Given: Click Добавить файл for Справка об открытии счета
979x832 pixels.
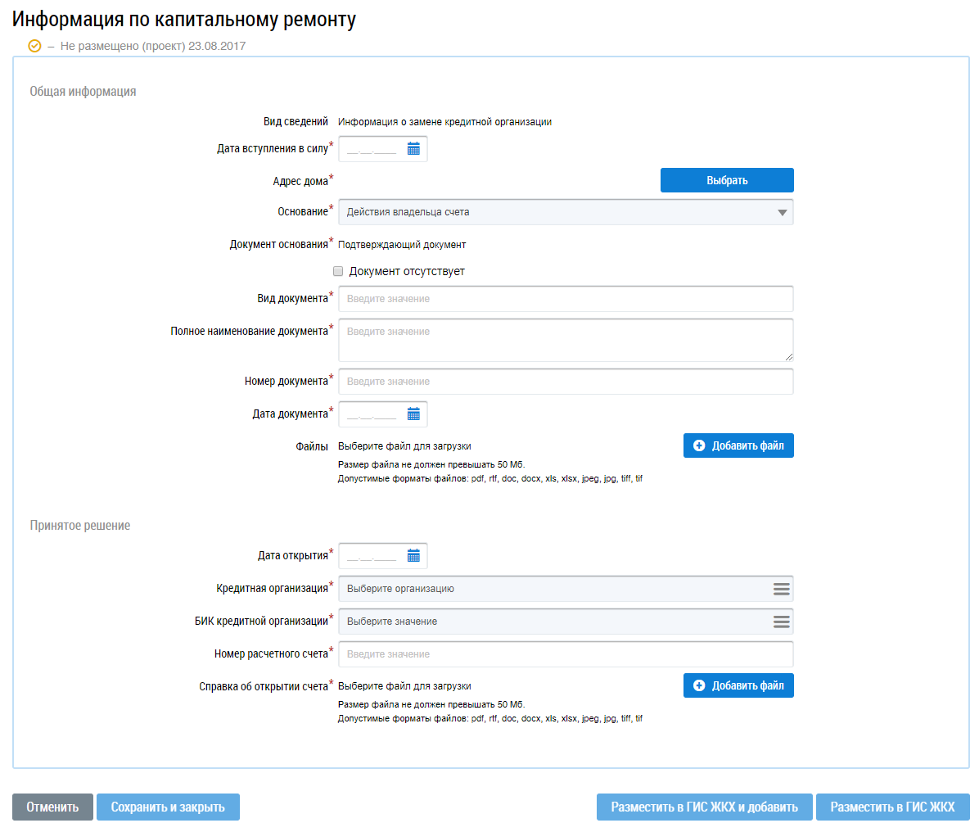Looking at the screenshot, I should click(738, 685).
